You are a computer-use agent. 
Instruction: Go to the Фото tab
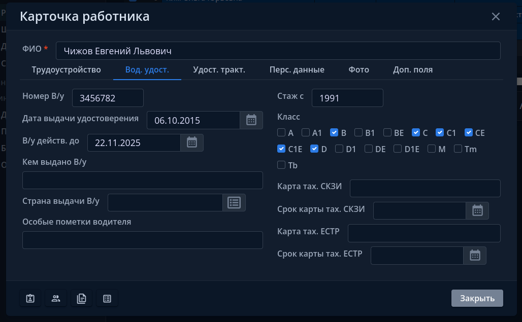point(358,70)
